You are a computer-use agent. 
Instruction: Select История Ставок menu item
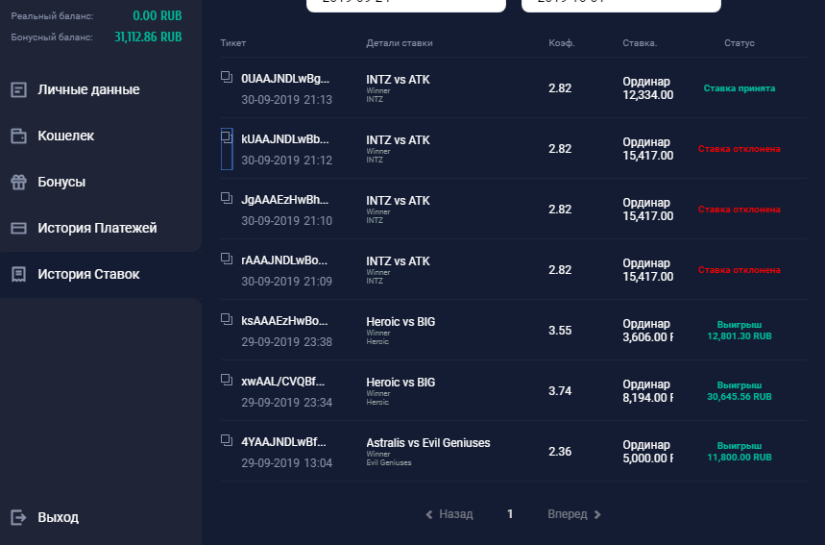88,274
